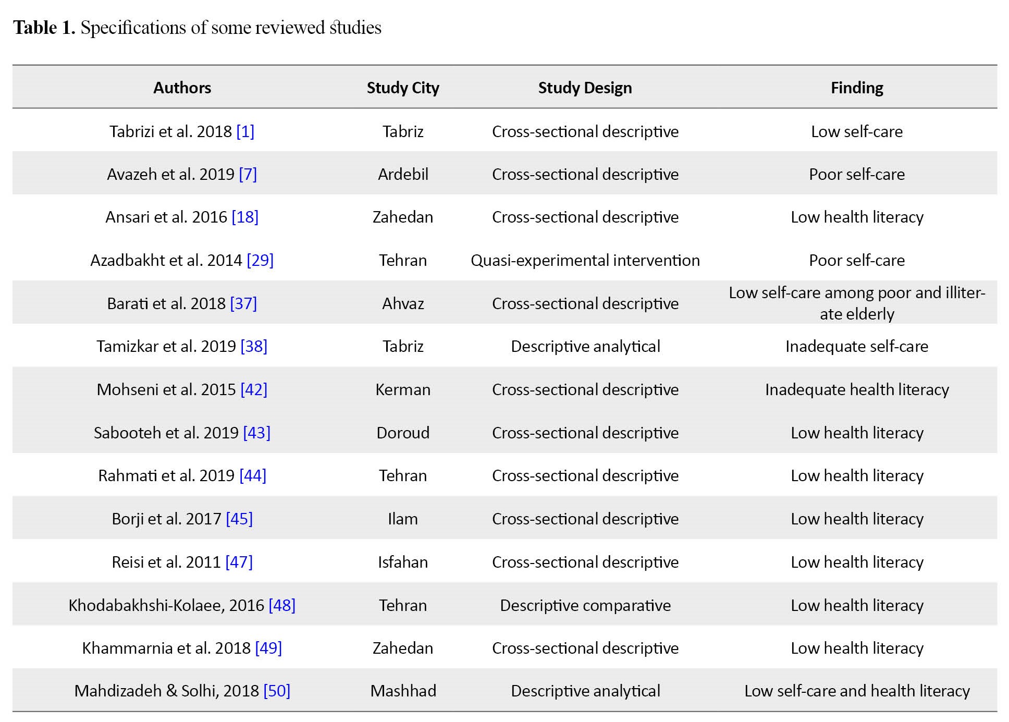1009x722 pixels.
Task: Click 'Quasi-experimental intervention' design cell
Action: 585,260
